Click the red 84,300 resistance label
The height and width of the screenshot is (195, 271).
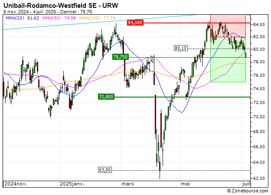[135, 23]
